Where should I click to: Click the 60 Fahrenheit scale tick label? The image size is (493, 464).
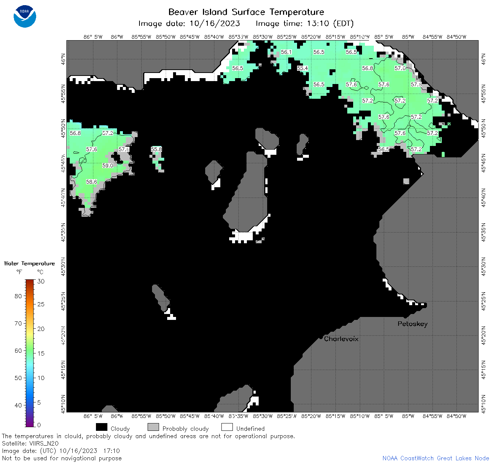(18, 350)
